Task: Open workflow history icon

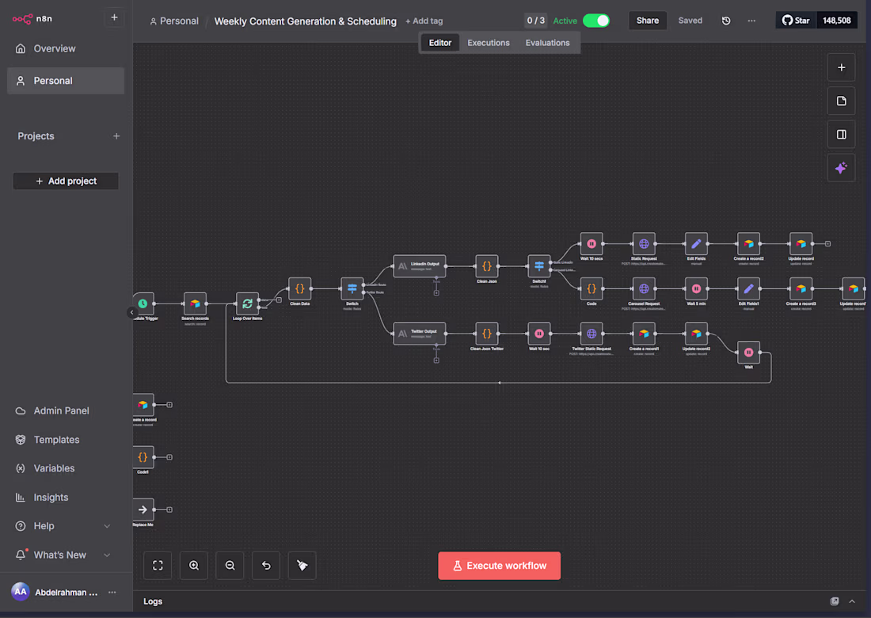Action: coord(726,21)
